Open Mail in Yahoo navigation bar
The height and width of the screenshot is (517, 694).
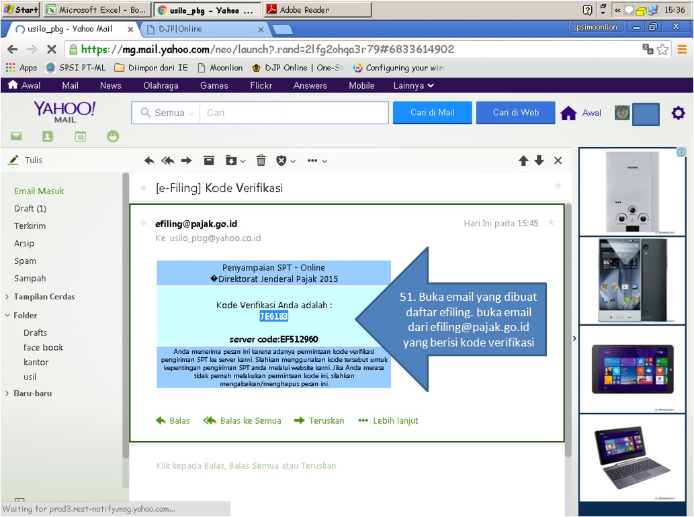point(70,85)
